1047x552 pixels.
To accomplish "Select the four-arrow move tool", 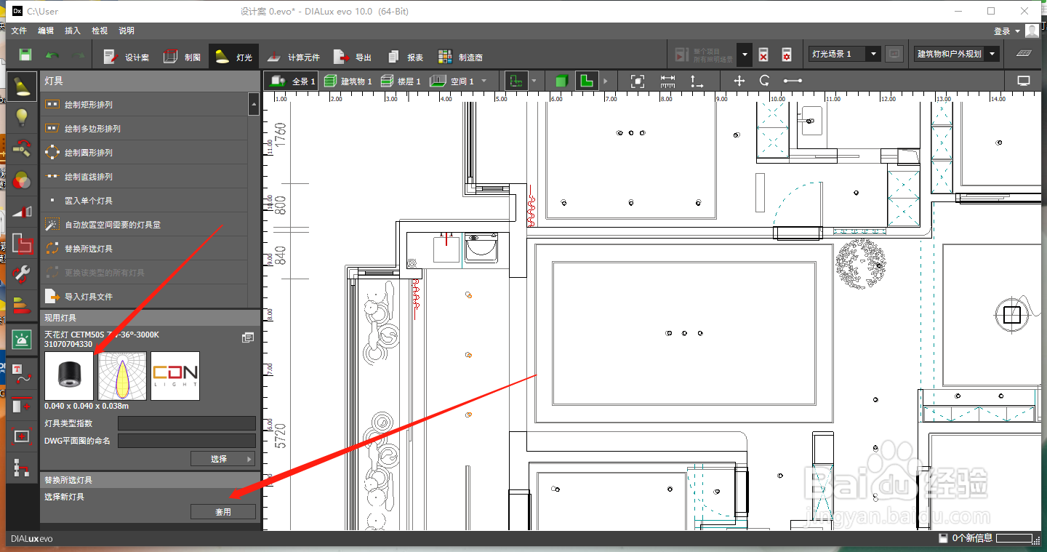I will pos(739,81).
